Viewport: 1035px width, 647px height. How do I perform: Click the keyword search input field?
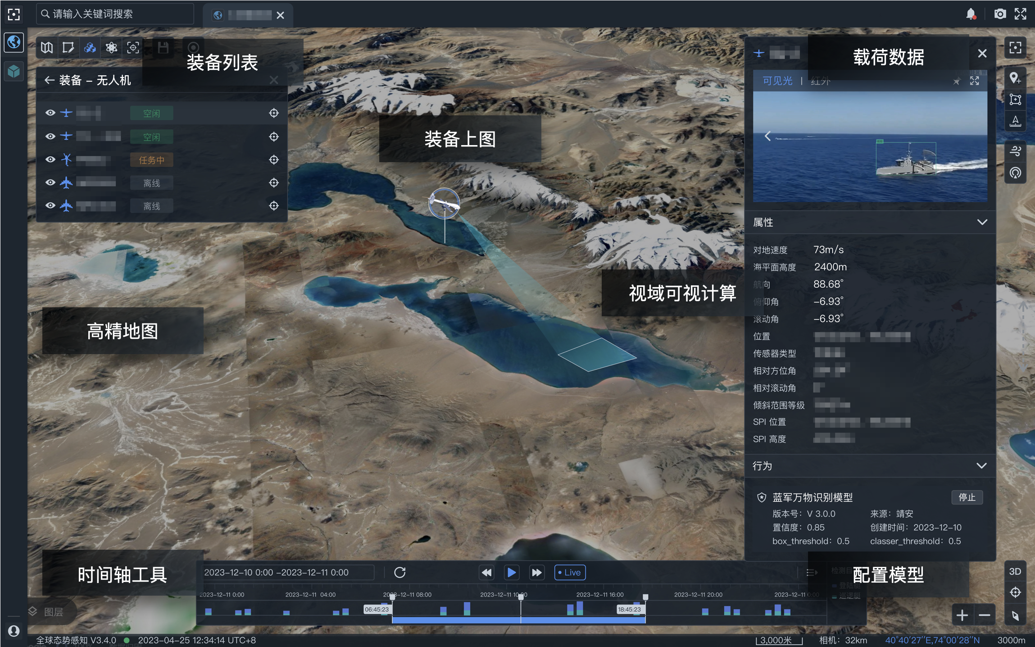pyautogui.click(x=115, y=14)
